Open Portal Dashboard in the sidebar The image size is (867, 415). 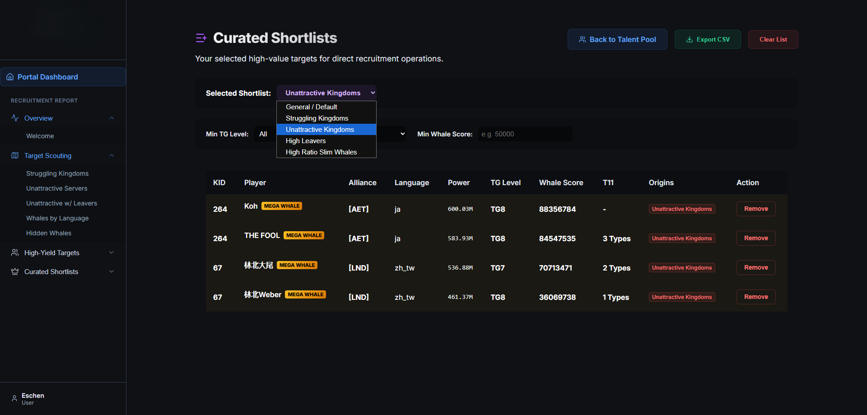[x=63, y=77]
